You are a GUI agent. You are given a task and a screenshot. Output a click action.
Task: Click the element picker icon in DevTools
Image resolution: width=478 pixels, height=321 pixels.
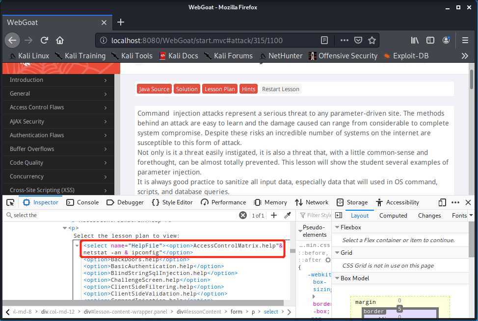coord(10,202)
